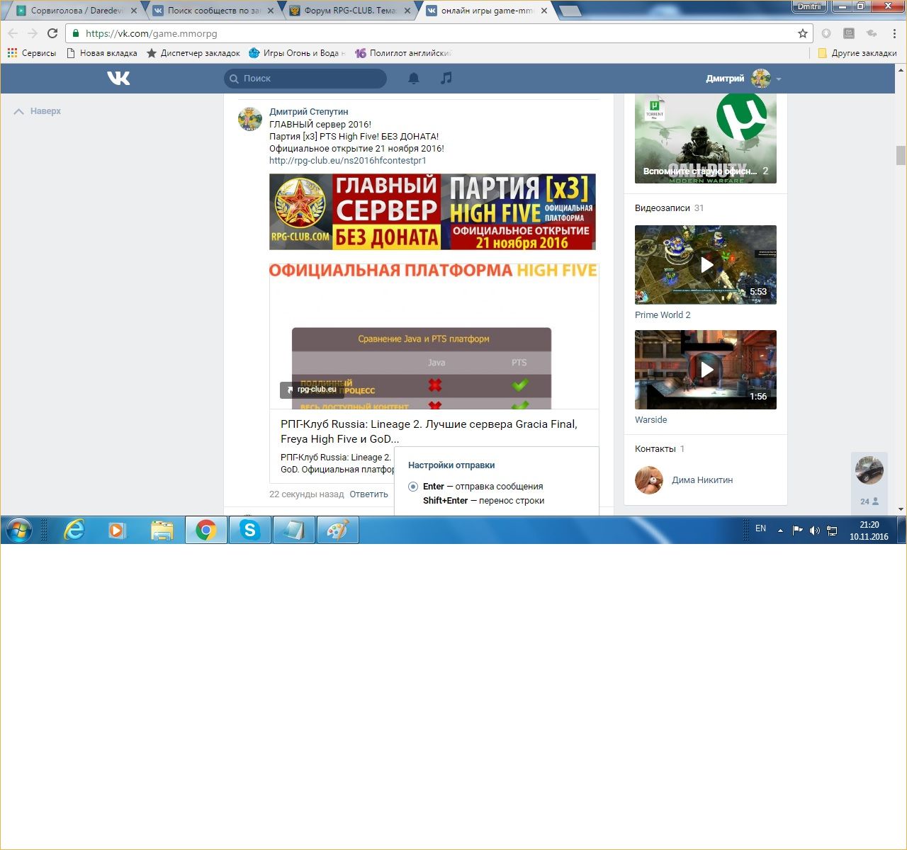This screenshot has width=907, height=850.
Task: Open the Диспетчер закладок bookmark
Action: [x=193, y=53]
